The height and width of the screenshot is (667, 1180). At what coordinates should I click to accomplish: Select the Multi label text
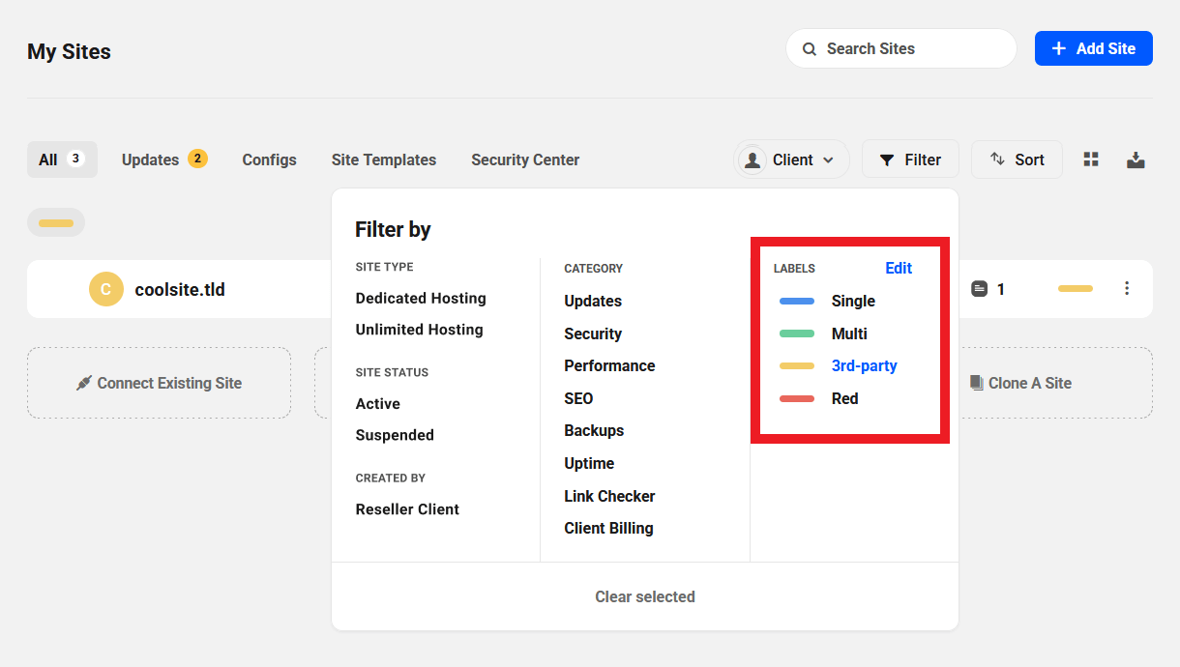(849, 333)
